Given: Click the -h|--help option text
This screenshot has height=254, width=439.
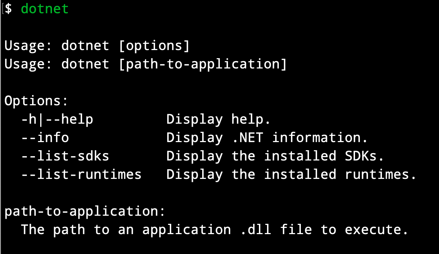Looking at the screenshot, I should 57,119.
